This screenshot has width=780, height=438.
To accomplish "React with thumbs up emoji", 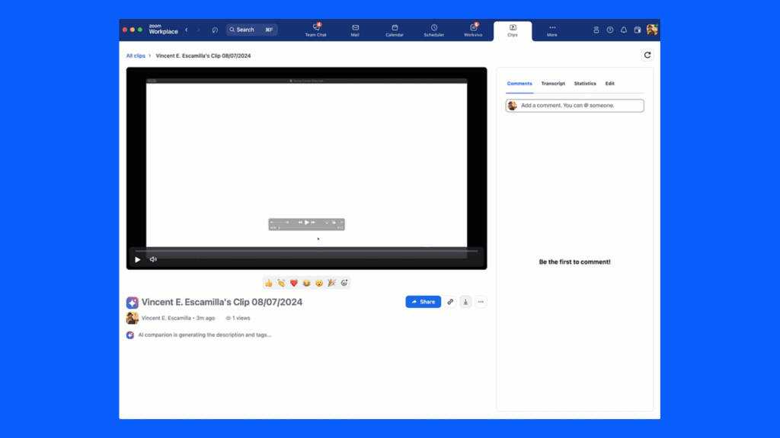I will tap(269, 283).
